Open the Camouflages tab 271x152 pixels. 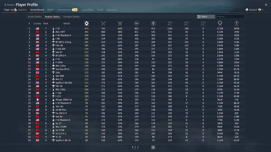[x=88, y=10]
